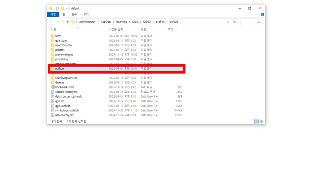Switch to large icons view in status bar
The height and width of the screenshot is (187, 313).
tap(262, 121)
